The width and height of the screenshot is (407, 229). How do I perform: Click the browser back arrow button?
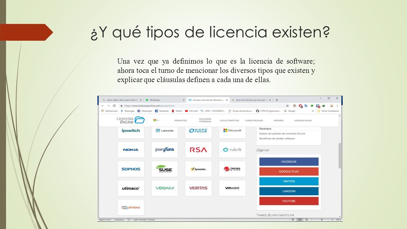coord(103,106)
